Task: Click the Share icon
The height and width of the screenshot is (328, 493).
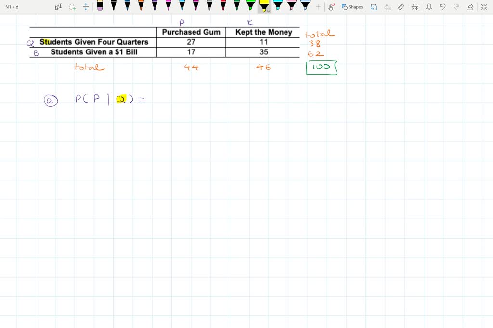Action: point(470,7)
